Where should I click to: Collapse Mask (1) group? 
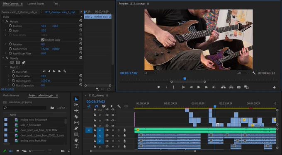(6, 67)
